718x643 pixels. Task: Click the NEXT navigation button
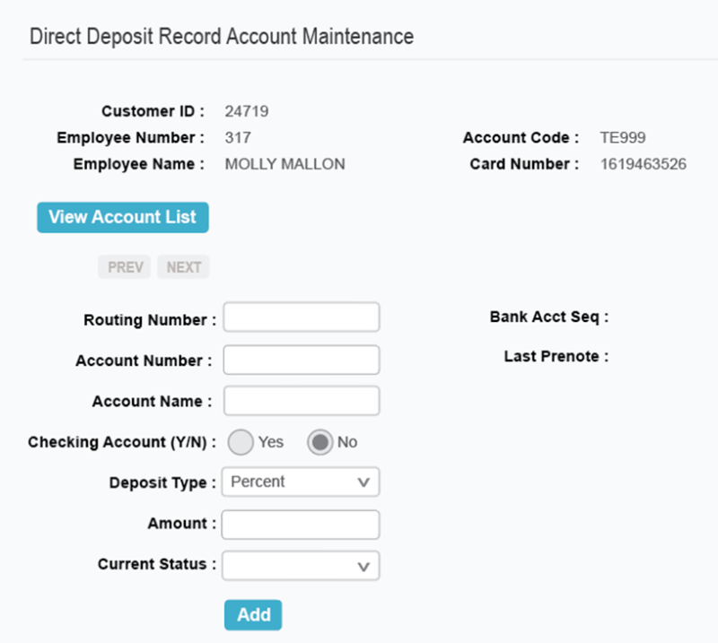[x=183, y=266]
